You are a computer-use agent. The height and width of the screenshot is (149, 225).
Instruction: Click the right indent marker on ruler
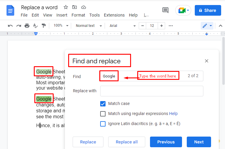[207, 34]
